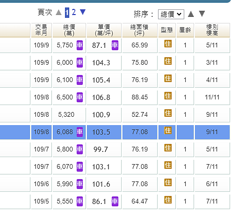Click parking icon beside total price 6,070

[79, 166]
